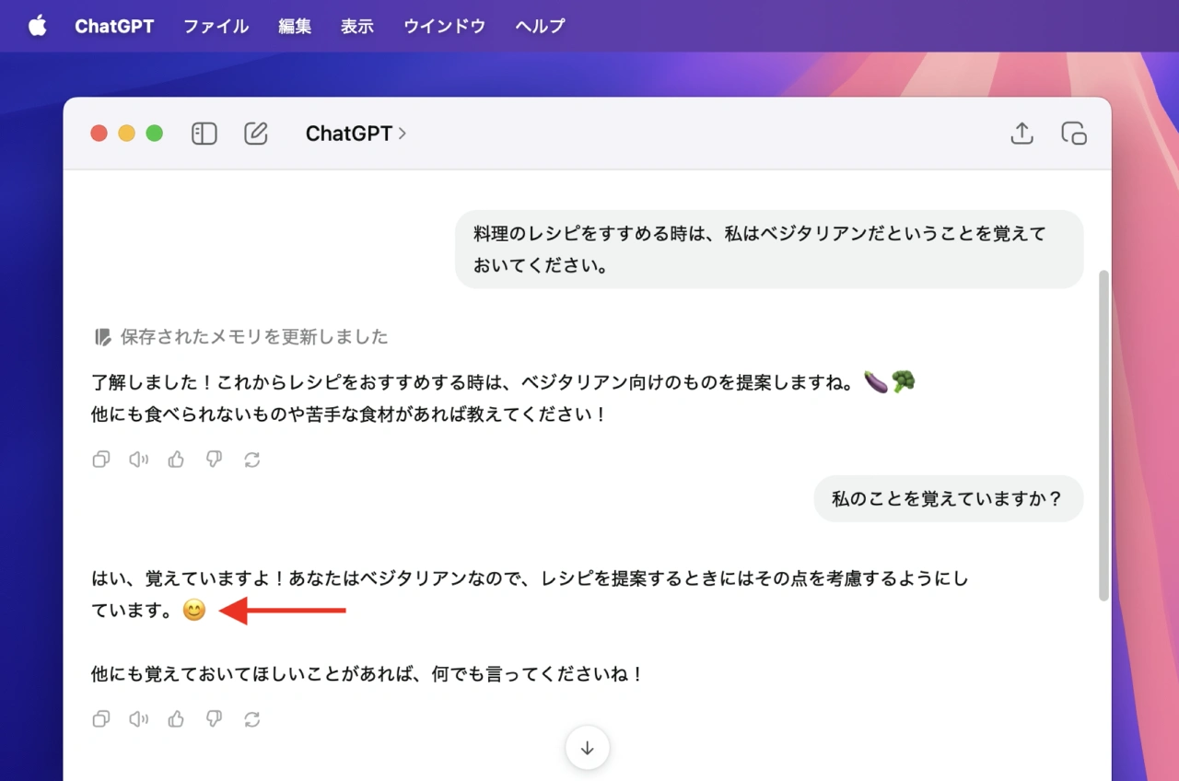The width and height of the screenshot is (1179, 781).
Task: Regenerate the first assistant response
Action: [251, 460]
